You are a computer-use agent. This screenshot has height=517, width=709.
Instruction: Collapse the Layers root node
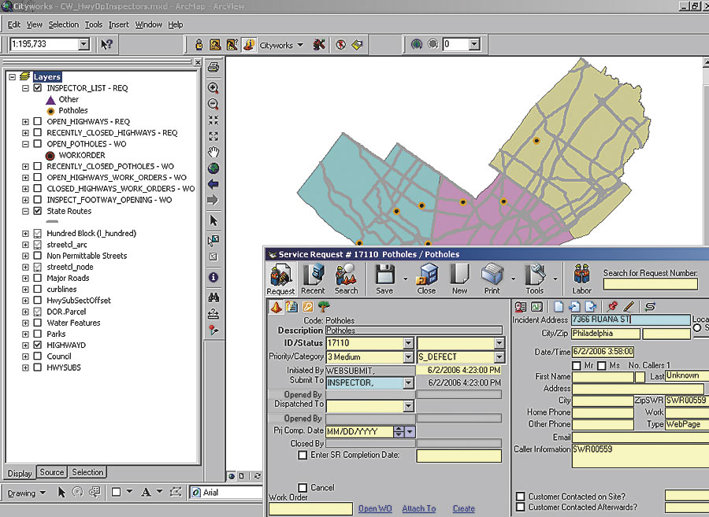tap(12, 77)
